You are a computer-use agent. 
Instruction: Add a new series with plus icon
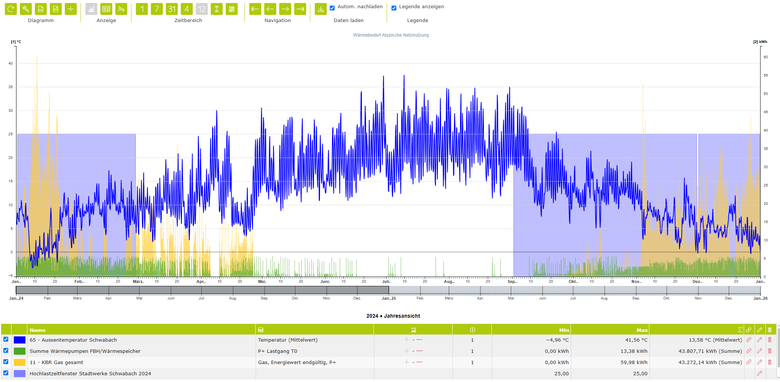(x=71, y=9)
